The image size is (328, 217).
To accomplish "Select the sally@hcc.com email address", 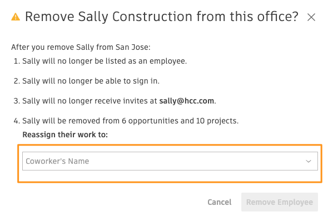I will [x=186, y=101].
